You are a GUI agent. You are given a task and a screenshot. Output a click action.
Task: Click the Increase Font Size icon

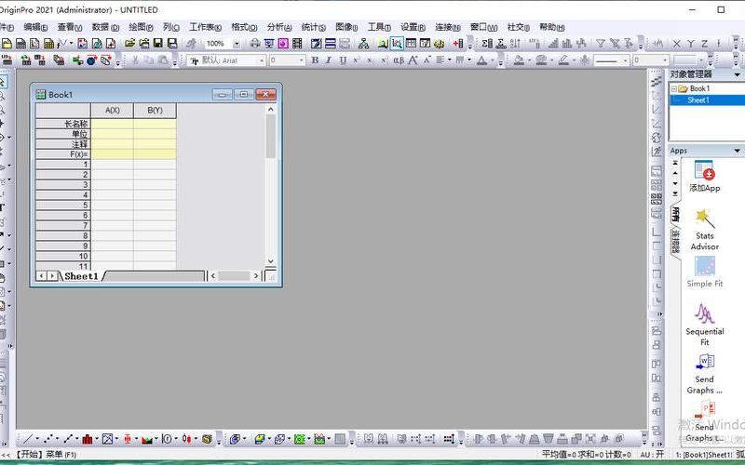413,60
